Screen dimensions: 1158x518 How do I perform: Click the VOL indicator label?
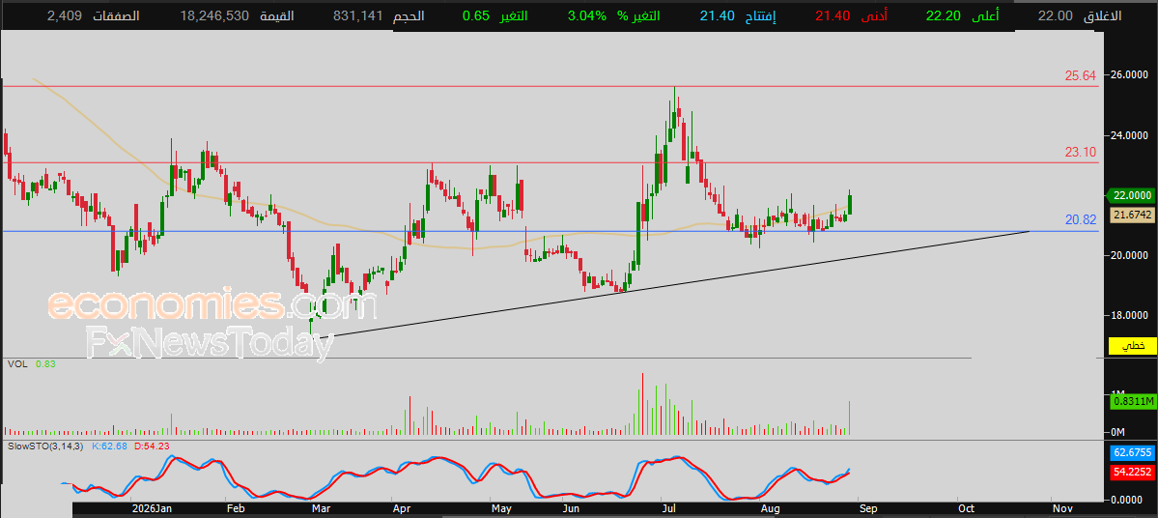pos(15,363)
